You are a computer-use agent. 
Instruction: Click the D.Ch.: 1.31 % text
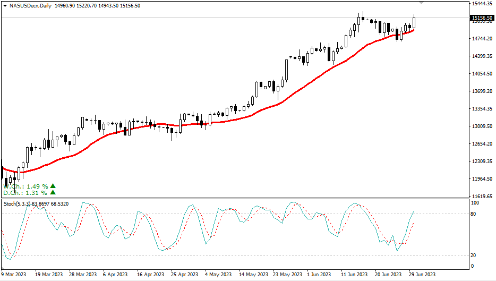click(x=25, y=193)
